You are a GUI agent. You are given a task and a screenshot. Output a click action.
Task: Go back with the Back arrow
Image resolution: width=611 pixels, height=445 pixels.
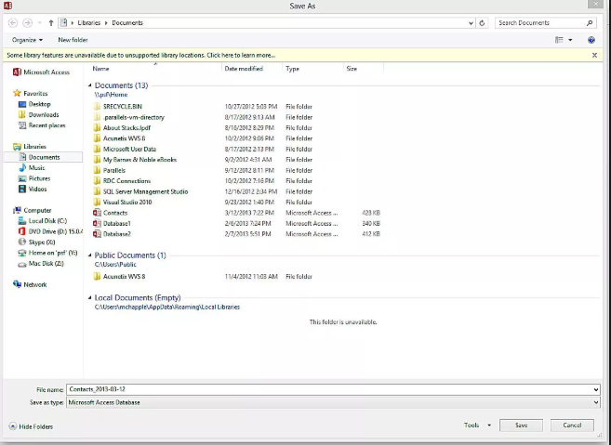tap(13, 23)
